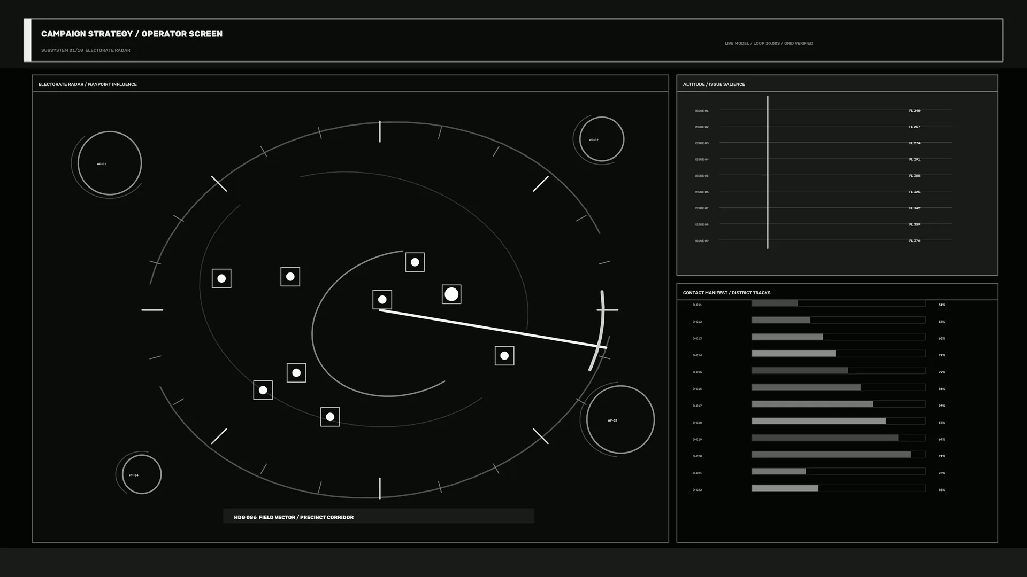1027x577 pixels.
Task: Select the ISSUE 02 row label
Action: pyautogui.click(x=702, y=127)
